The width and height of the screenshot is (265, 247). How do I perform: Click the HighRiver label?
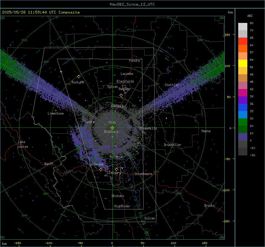(122, 206)
